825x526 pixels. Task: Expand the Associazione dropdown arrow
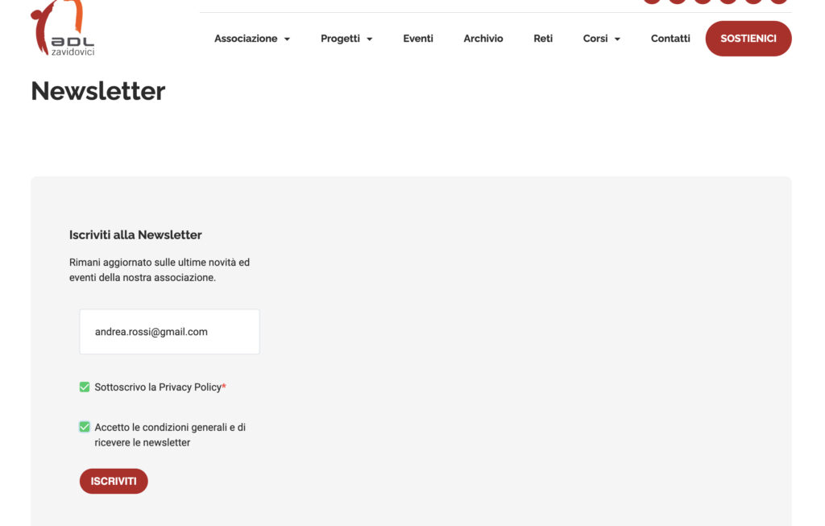click(x=287, y=39)
